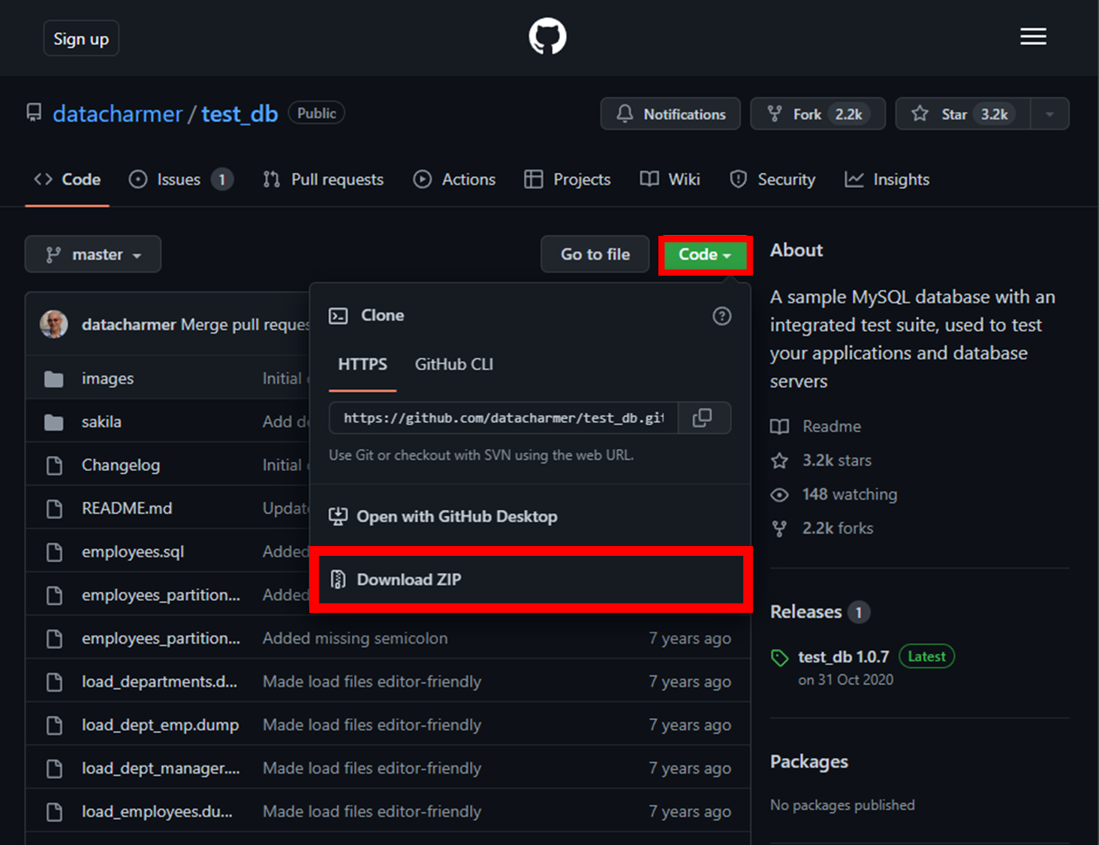Select the GitHub CLI clone tab

coord(454,364)
